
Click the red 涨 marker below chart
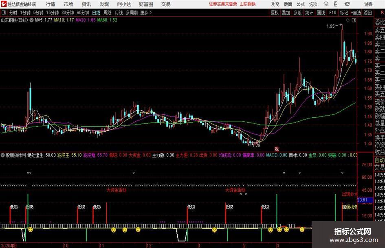coord(277,149)
